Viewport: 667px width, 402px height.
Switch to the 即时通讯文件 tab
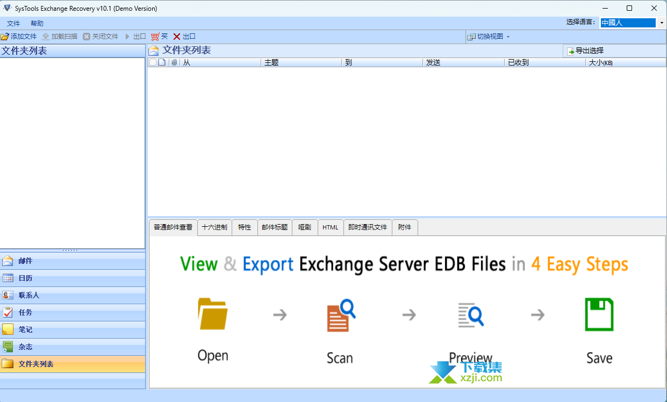(x=368, y=227)
